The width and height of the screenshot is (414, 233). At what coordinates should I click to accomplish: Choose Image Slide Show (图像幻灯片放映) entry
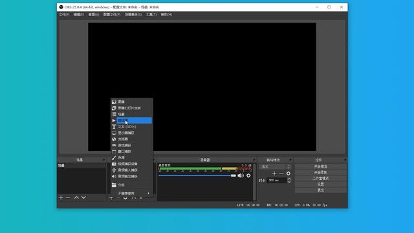131,108
